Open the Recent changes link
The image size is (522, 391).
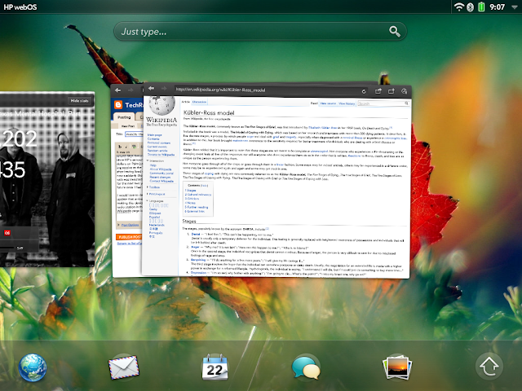point(160,178)
